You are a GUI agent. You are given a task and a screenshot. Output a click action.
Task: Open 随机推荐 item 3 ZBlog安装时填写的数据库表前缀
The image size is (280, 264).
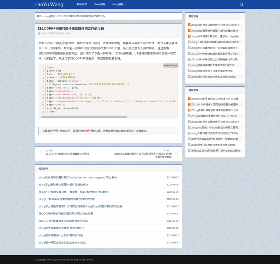pos(215,110)
